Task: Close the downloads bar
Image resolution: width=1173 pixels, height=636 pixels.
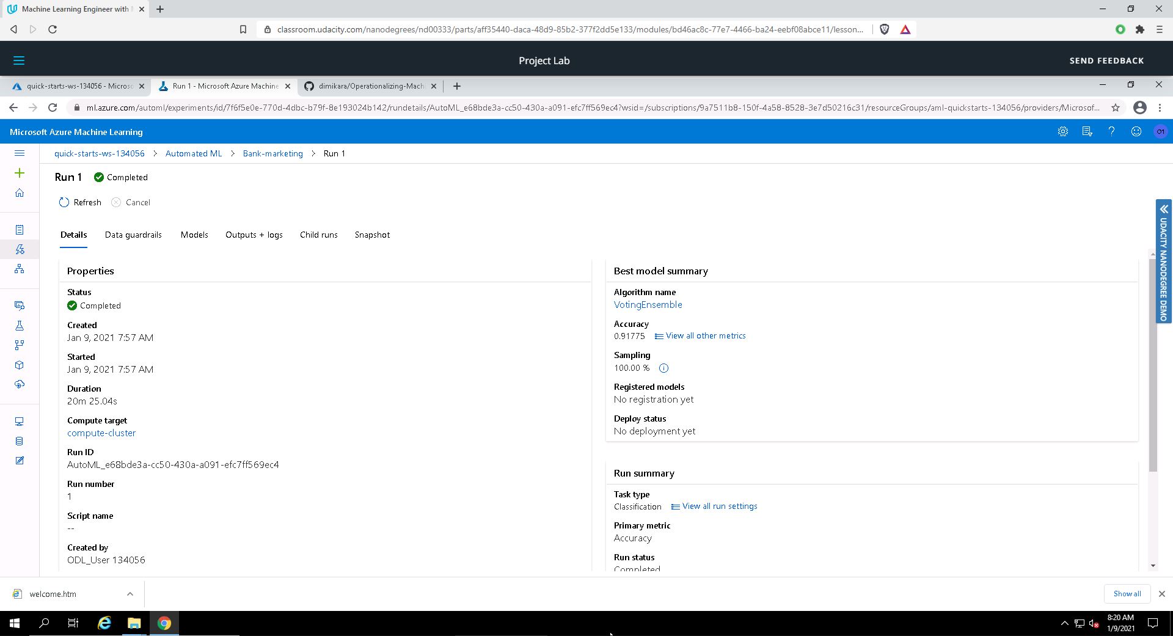Action: click(x=1162, y=594)
